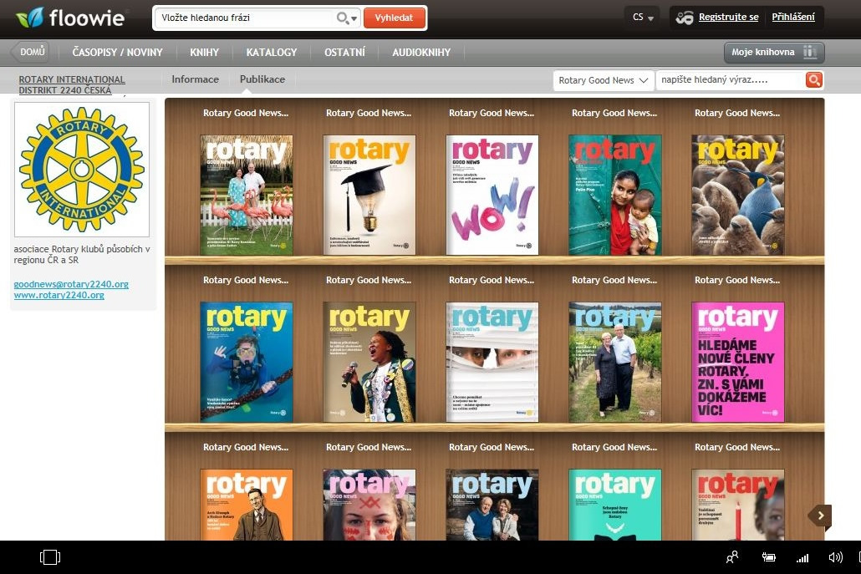Viewport: 861px width, 574px height.
Task: Click the task view icon in the taskbar
Action: (50, 557)
